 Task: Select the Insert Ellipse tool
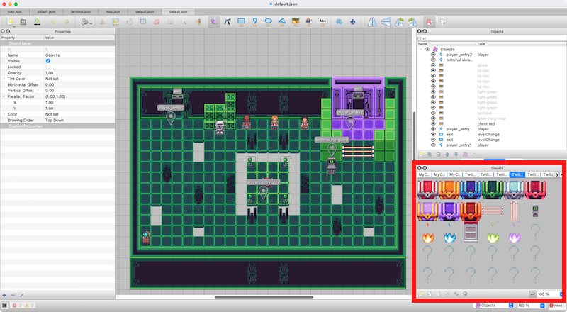[x=269, y=22]
